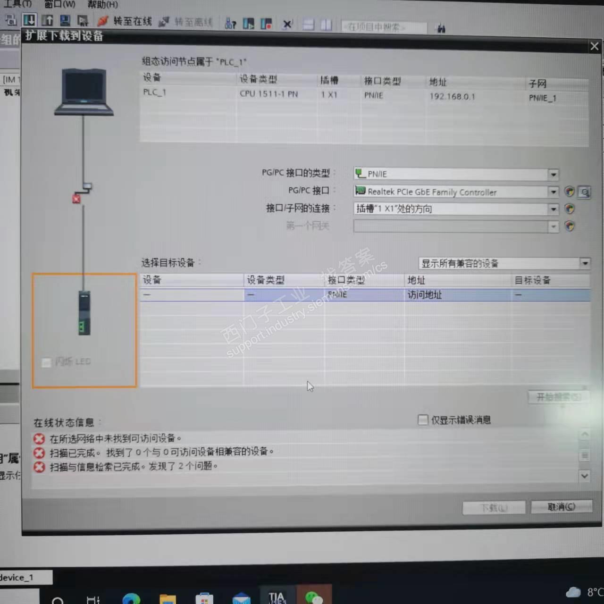Image resolution: width=604 pixels, height=604 pixels.
Task: Click the Stop CPU toolbar icon
Action: [266, 24]
